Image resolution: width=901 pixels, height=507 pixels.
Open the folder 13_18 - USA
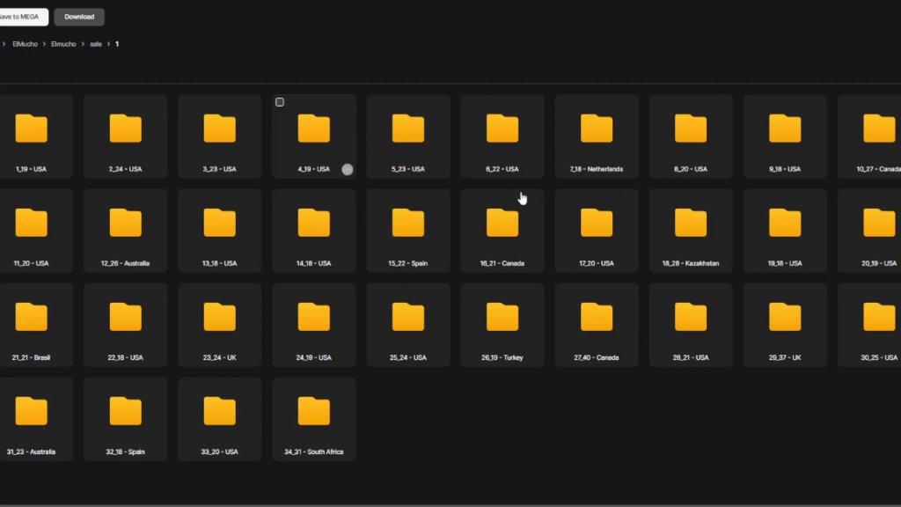[219, 231]
